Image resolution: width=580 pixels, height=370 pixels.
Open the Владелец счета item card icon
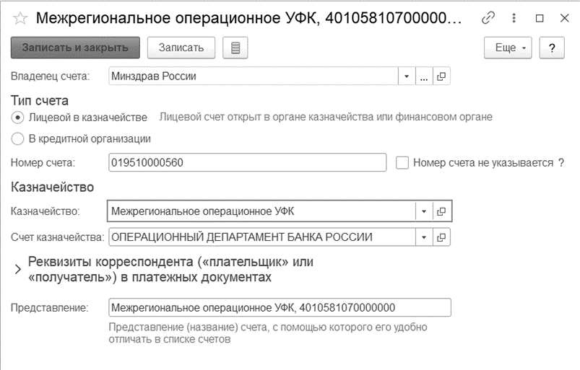click(441, 76)
